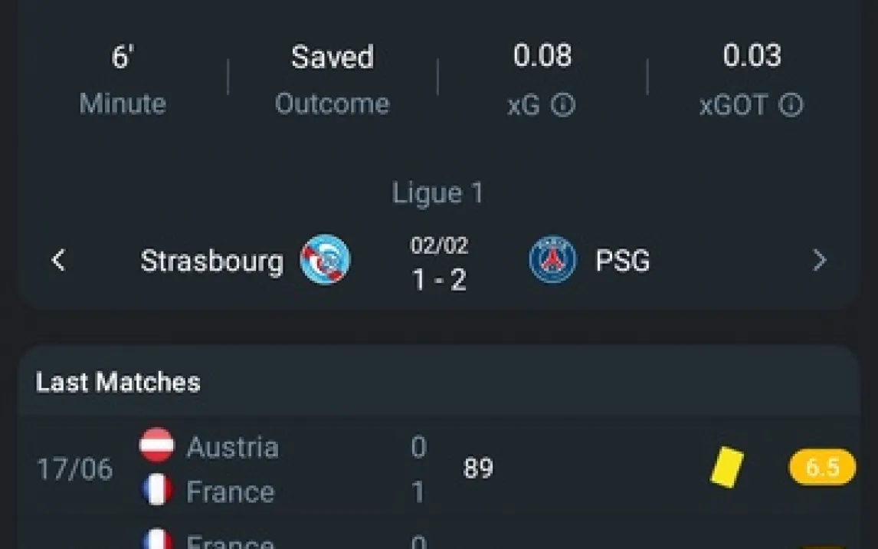This screenshot has height=549, width=878.
Task: Select the Austria team name
Action: tap(232, 447)
